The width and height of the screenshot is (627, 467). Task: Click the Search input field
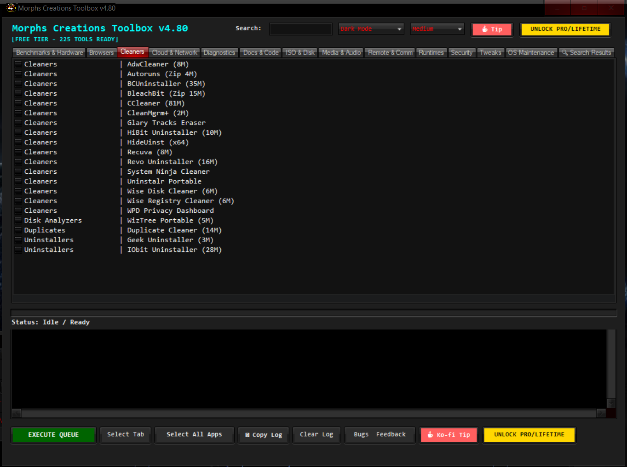tap(301, 29)
